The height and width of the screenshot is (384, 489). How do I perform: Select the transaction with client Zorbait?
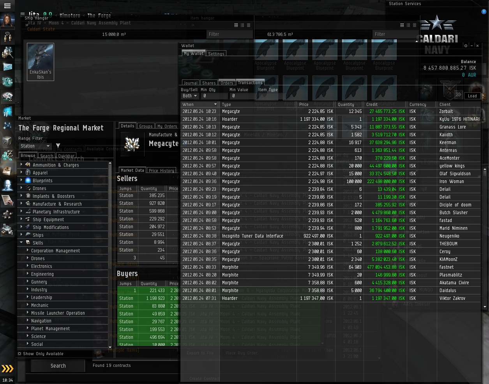(330, 111)
